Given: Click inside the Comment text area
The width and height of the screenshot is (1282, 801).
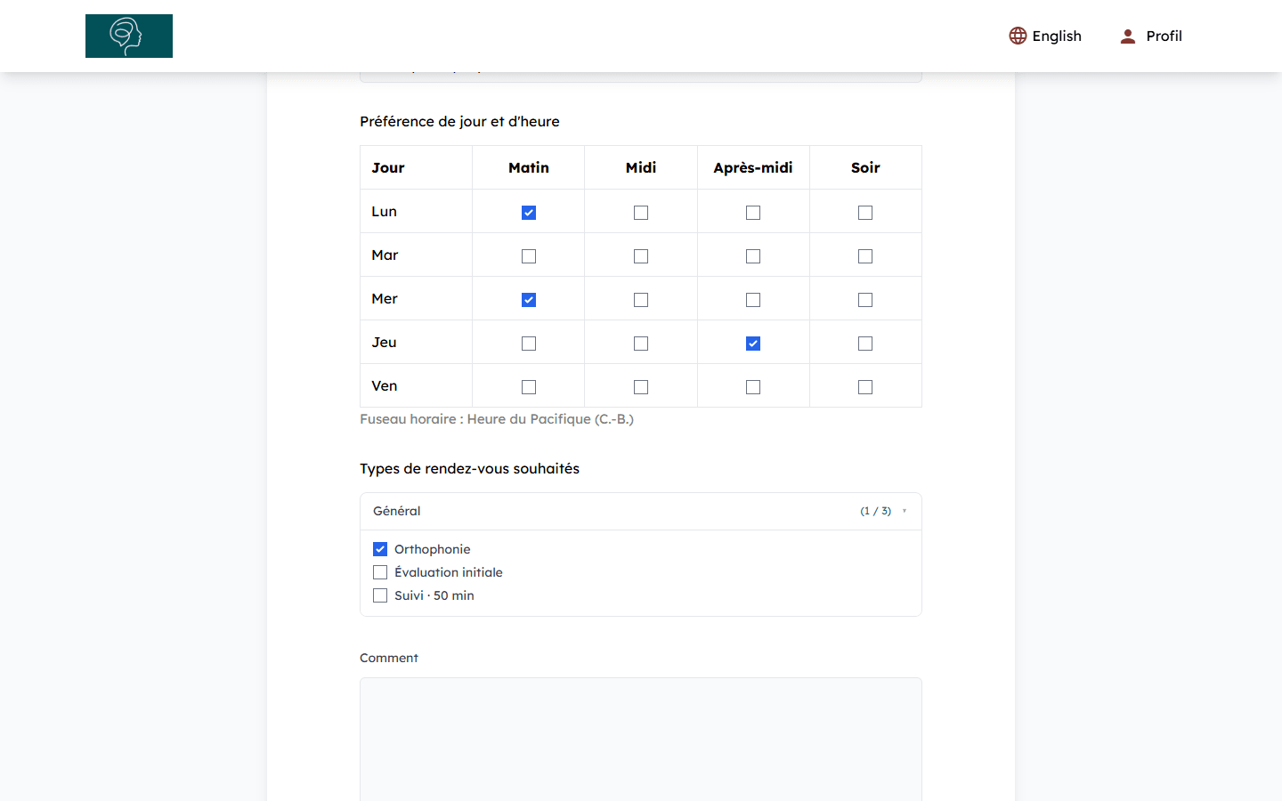Looking at the screenshot, I should pos(641,740).
